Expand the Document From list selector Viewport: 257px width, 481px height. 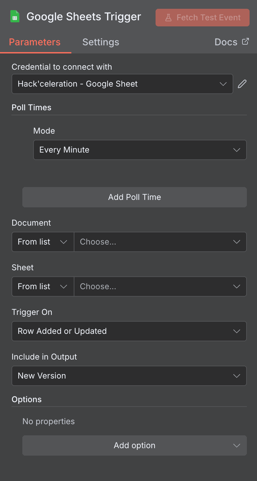tap(43, 242)
